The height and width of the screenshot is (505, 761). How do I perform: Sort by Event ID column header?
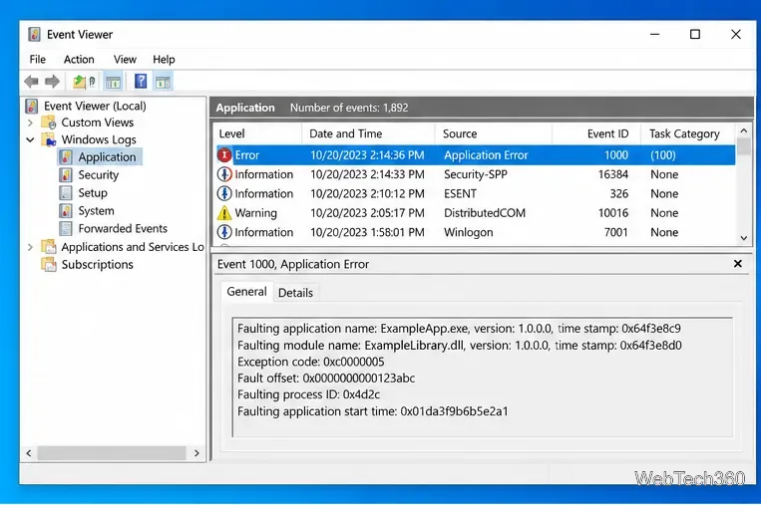click(596, 133)
